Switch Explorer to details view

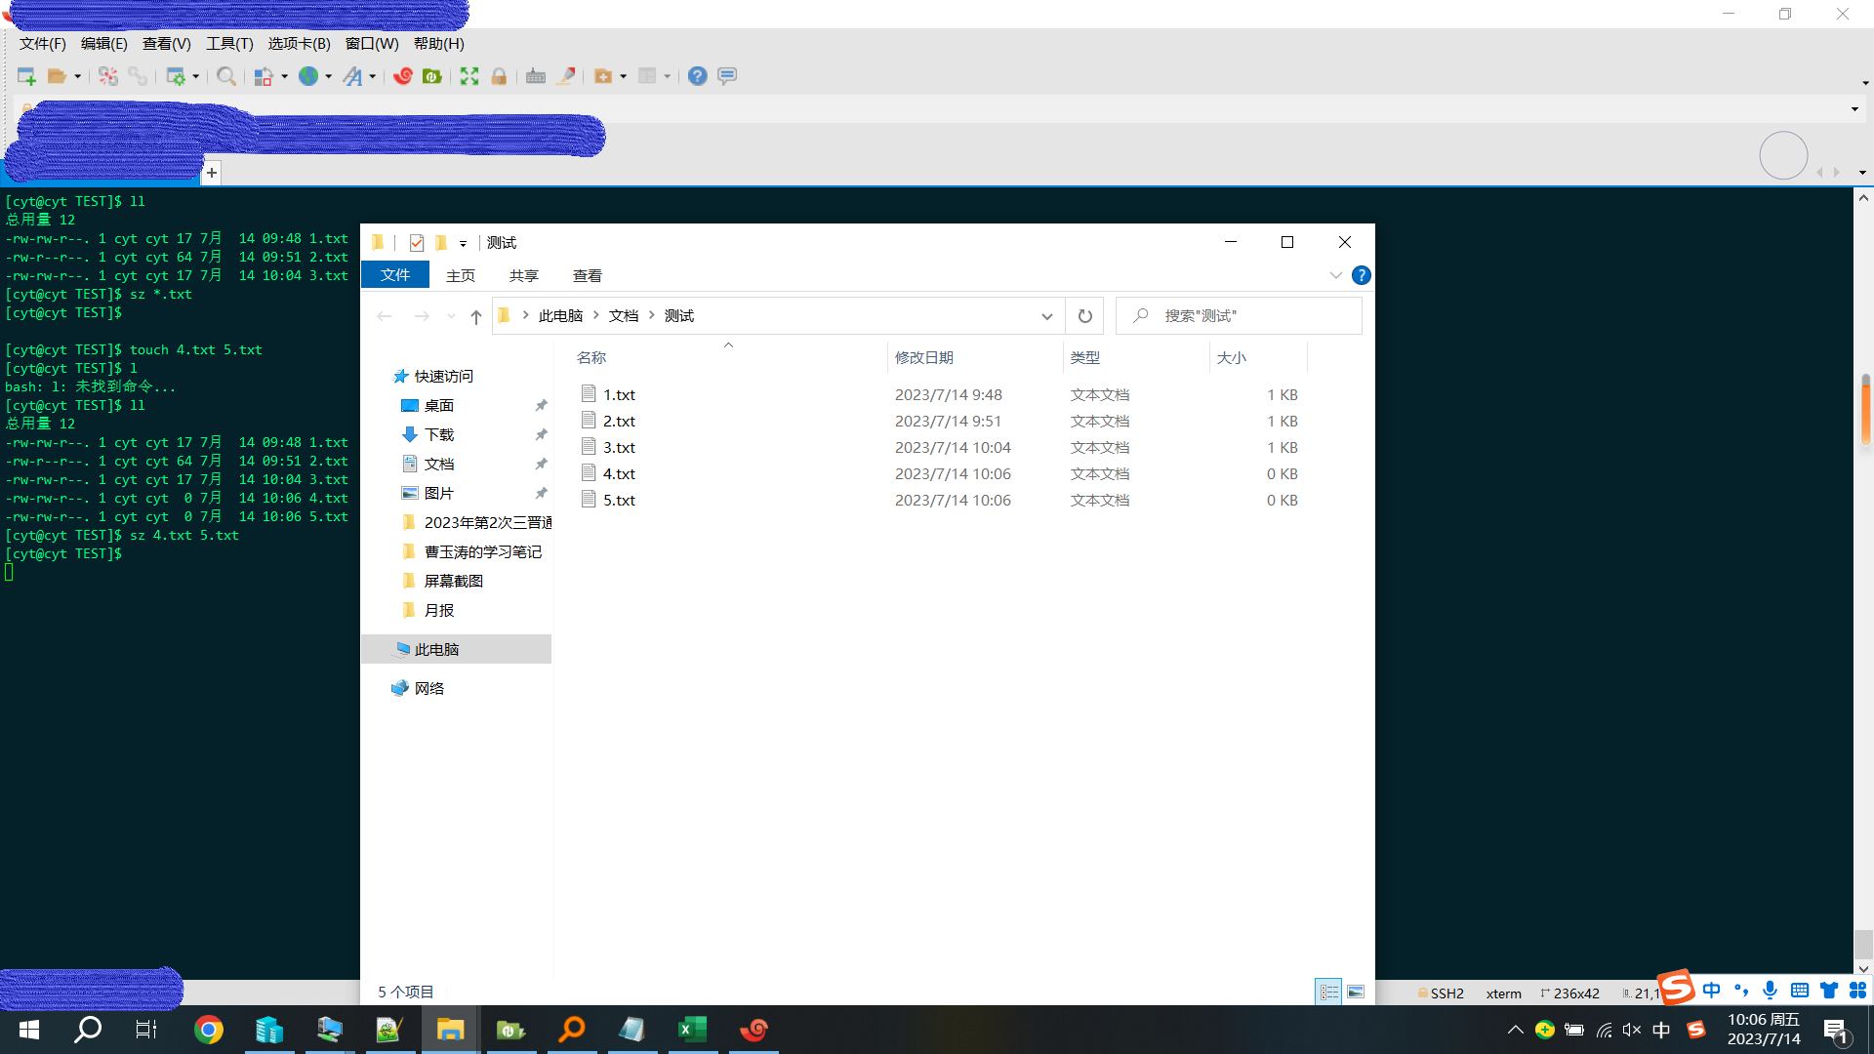pos(1328,993)
